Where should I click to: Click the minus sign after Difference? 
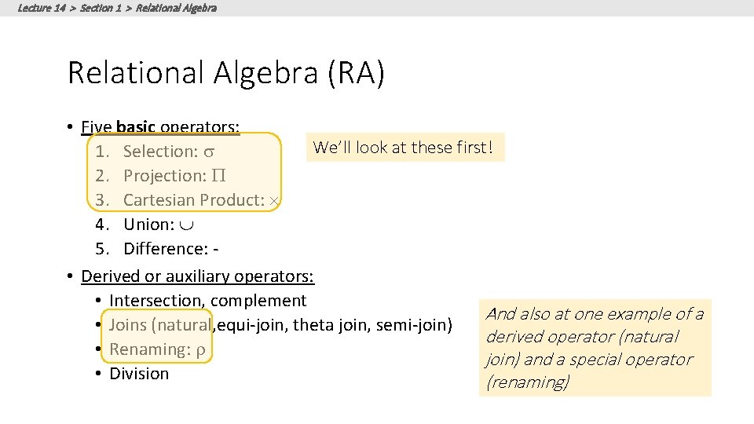pos(216,249)
